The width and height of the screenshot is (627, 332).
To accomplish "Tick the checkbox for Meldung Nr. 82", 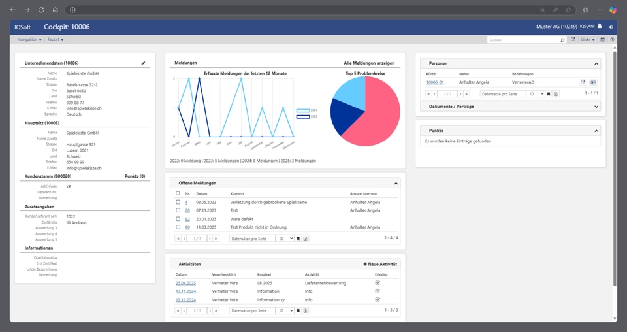I will [x=178, y=219].
